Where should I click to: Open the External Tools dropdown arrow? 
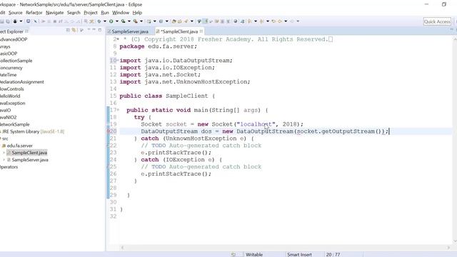click(x=141, y=21)
